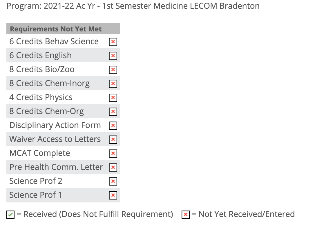Viewport: 315px width, 228px height.
Task: Click red X for Disciplinary Action Form
Action: 113,125
